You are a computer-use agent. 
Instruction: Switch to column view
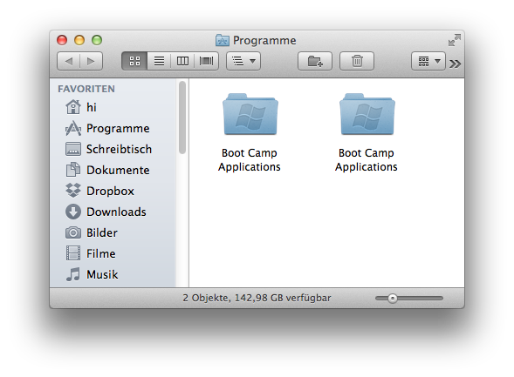182,61
